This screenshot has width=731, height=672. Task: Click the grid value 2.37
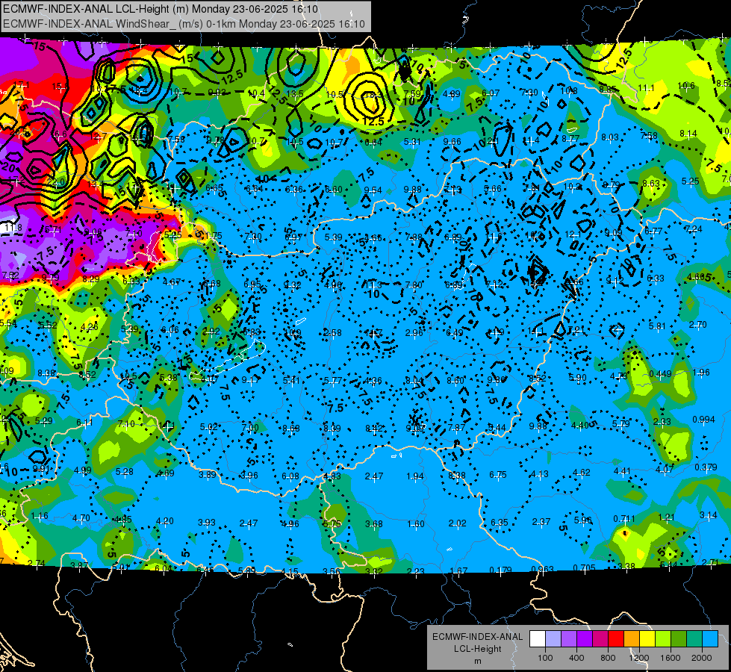[541, 521]
